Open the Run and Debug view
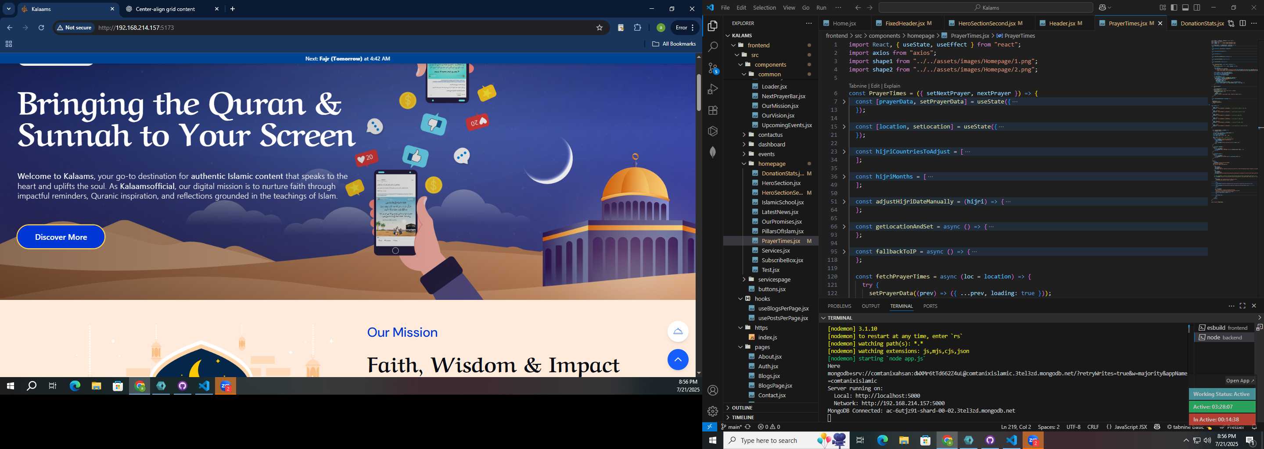 point(713,89)
